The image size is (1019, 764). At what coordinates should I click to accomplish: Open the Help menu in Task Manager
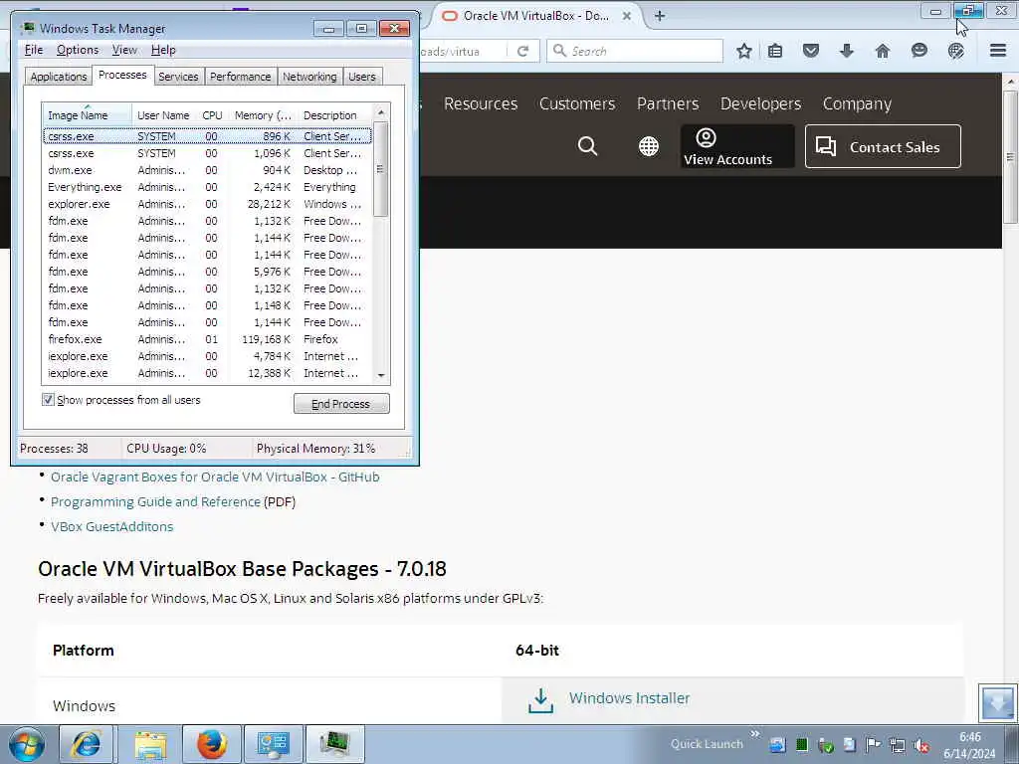click(163, 50)
